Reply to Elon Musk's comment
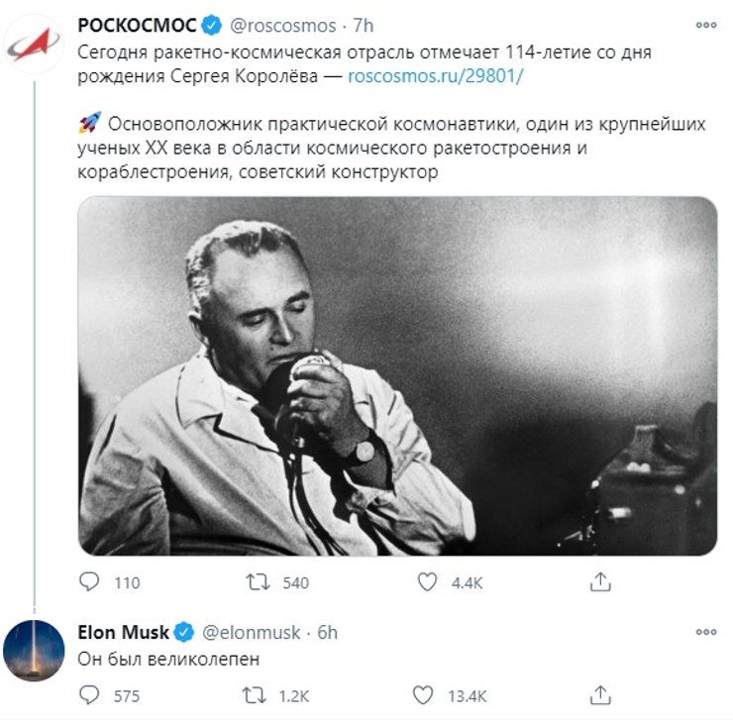The height and width of the screenshot is (720, 733). [91, 694]
